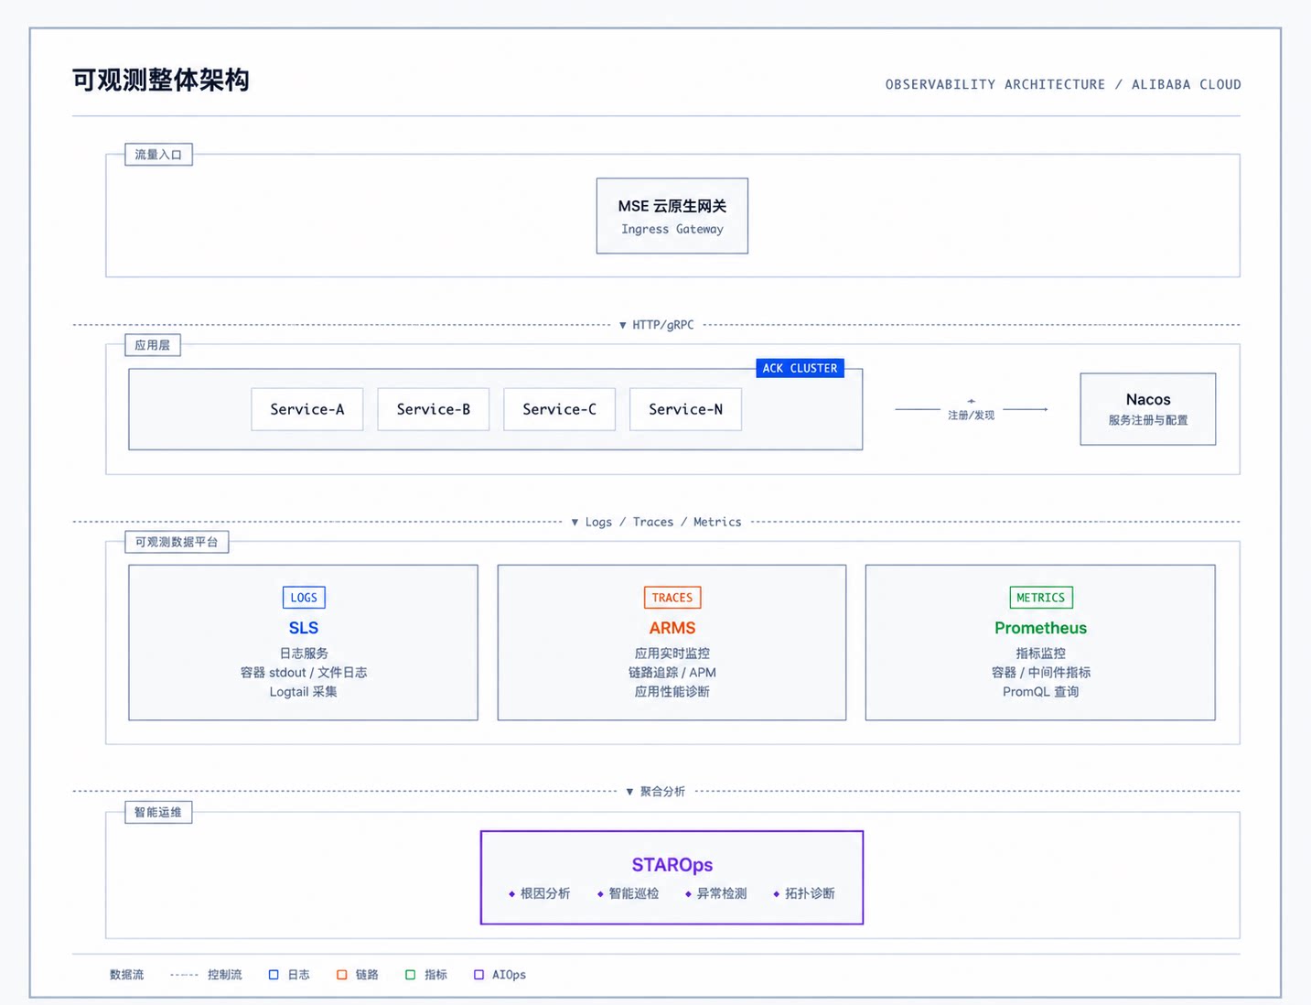Image resolution: width=1311 pixels, height=1005 pixels.
Task: Click the 流量入口 section label
Action: (158, 155)
